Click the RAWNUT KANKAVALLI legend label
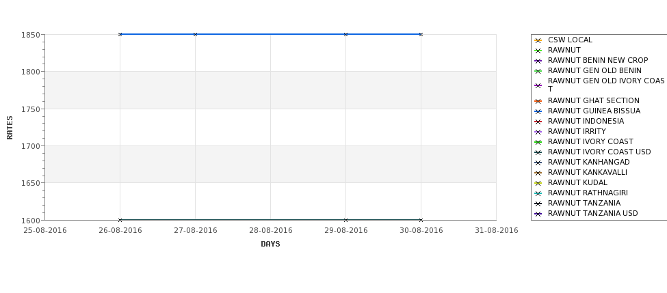The height and width of the screenshot is (293, 667). point(588,172)
